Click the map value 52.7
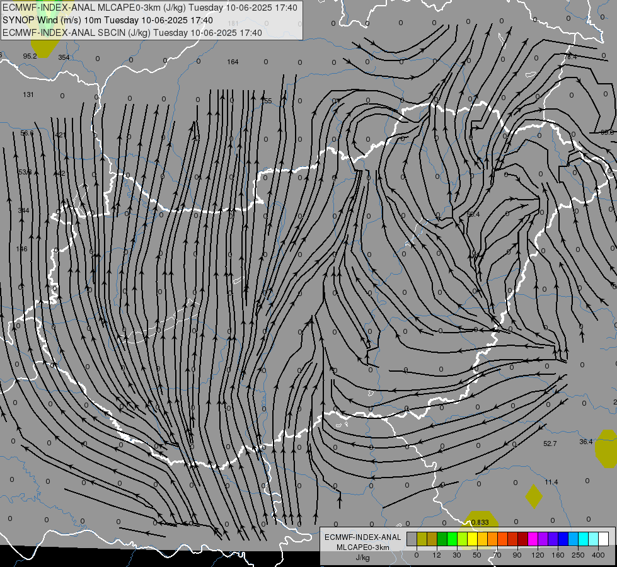This screenshot has width=617, height=567. click(550, 444)
